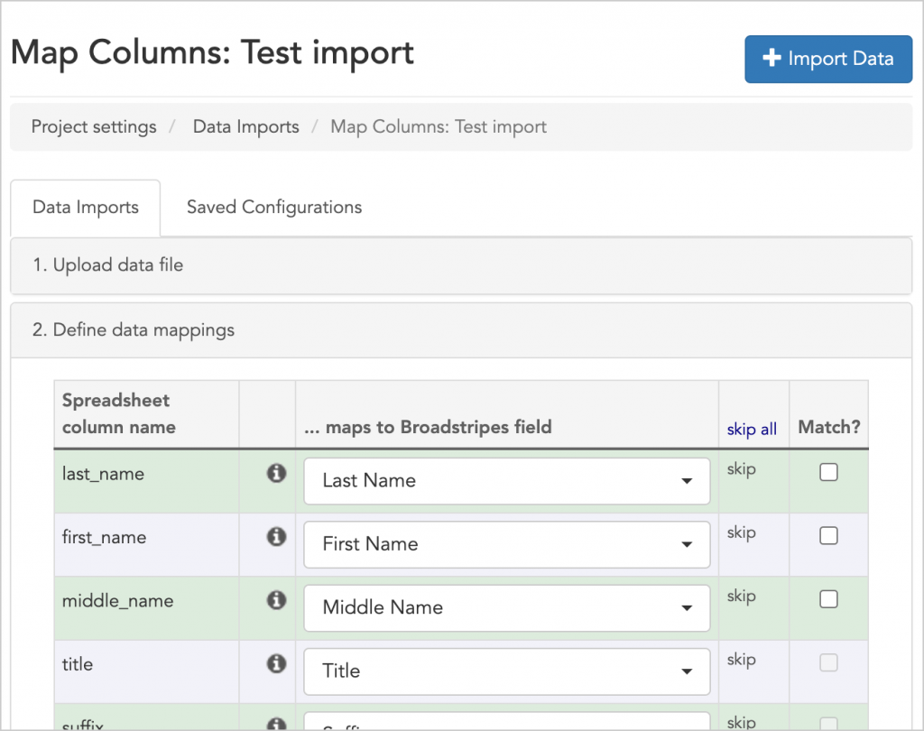Image resolution: width=924 pixels, height=731 pixels.
Task: Click the plus icon on Import Data
Action: point(772,59)
